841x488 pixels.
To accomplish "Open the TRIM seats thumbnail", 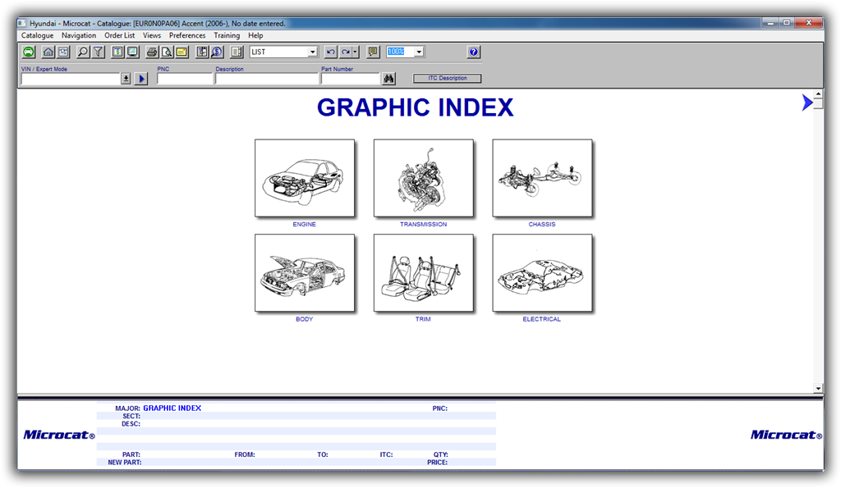I will tap(424, 272).
